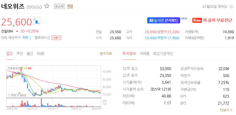Click the 저평가 valuation badge
Image resolution: width=236 pixels, height=115 pixels.
[57, 38]
